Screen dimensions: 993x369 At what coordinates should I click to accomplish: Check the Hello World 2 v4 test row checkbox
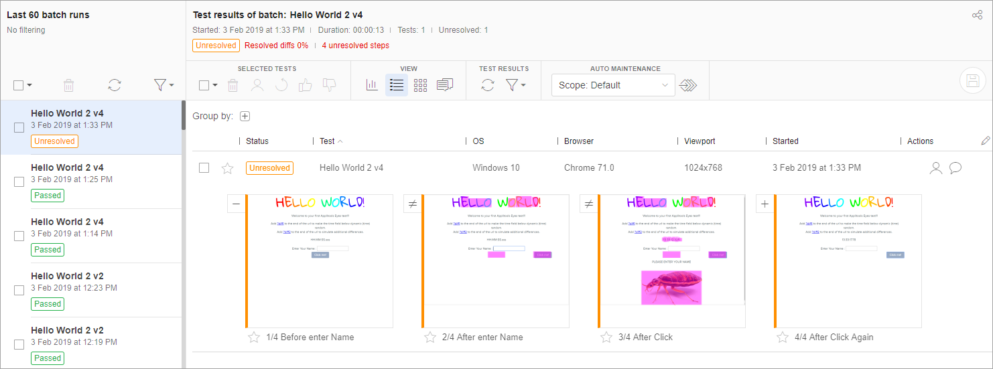pos(204,168)
